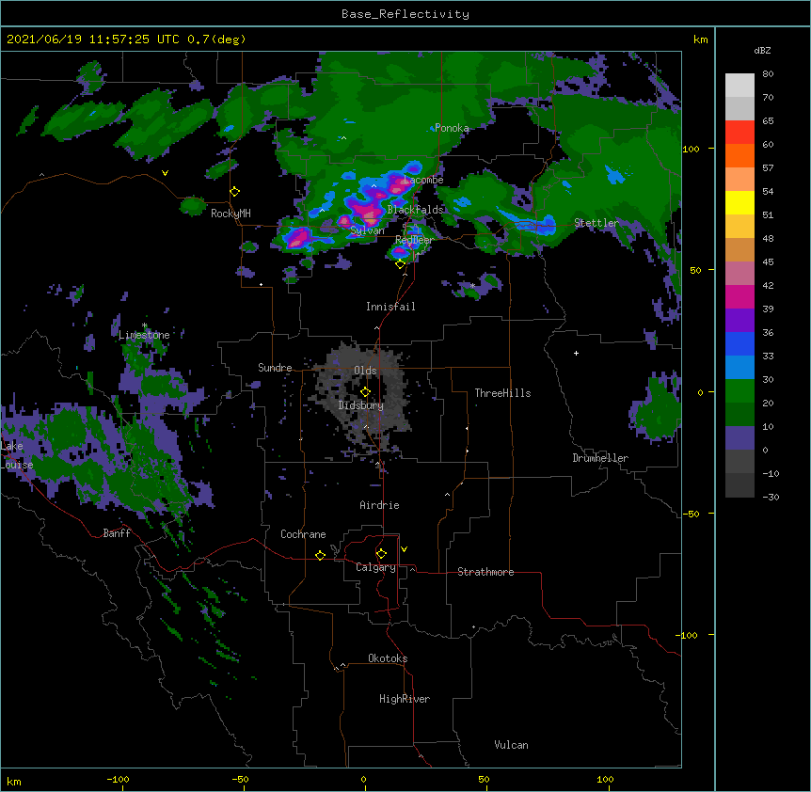811x792 pixels.
Task: Select the yellow diamond marker below RedDeer
Action: click(400, 264)
